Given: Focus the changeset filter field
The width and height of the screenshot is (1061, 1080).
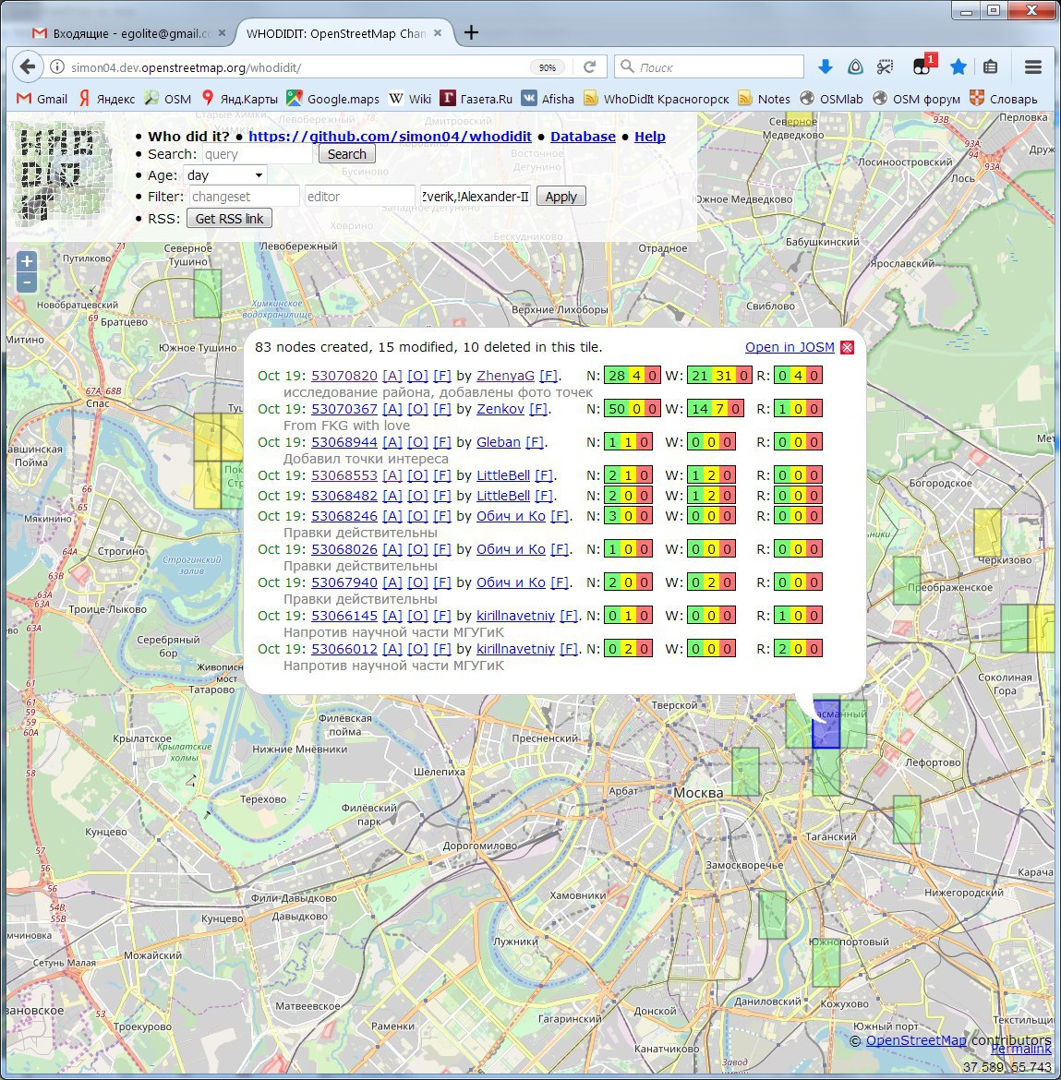Looking at the screenshot, I should [245, 197].
